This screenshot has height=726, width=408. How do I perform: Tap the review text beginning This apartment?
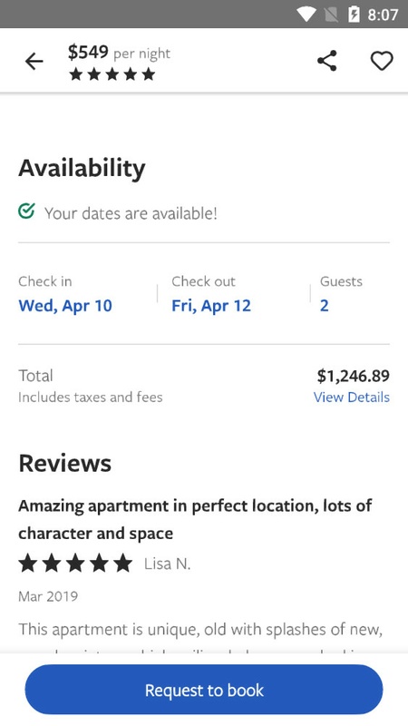click(200, 630)
